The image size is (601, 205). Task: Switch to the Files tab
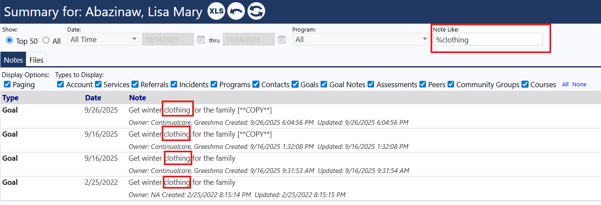pos(36,60)
